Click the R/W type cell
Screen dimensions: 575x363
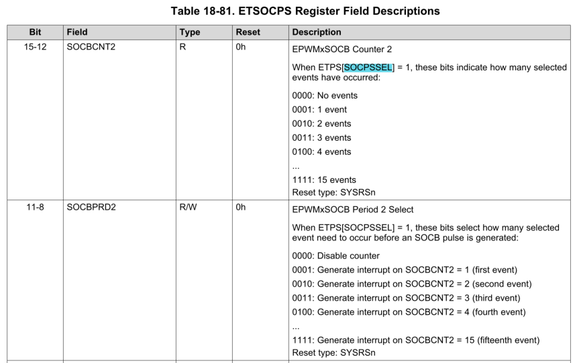point(187,207)
